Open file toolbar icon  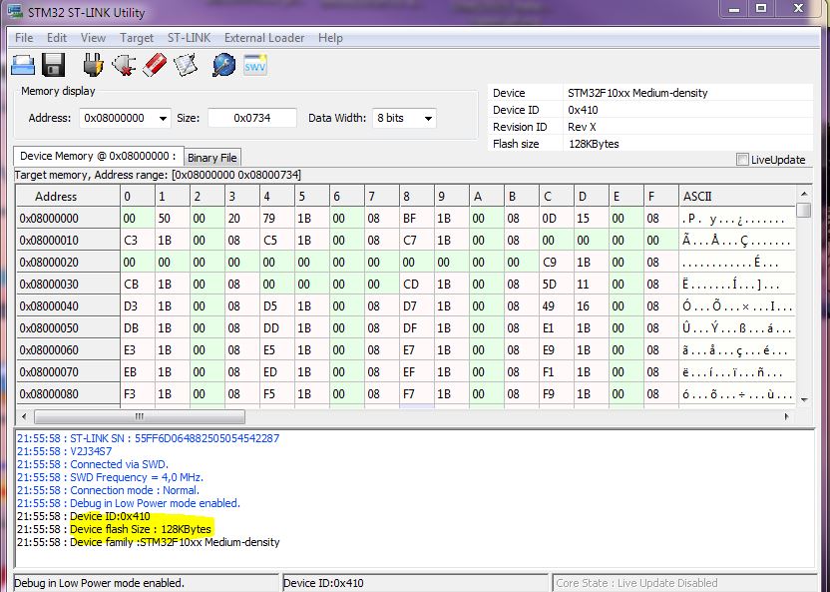23,65
